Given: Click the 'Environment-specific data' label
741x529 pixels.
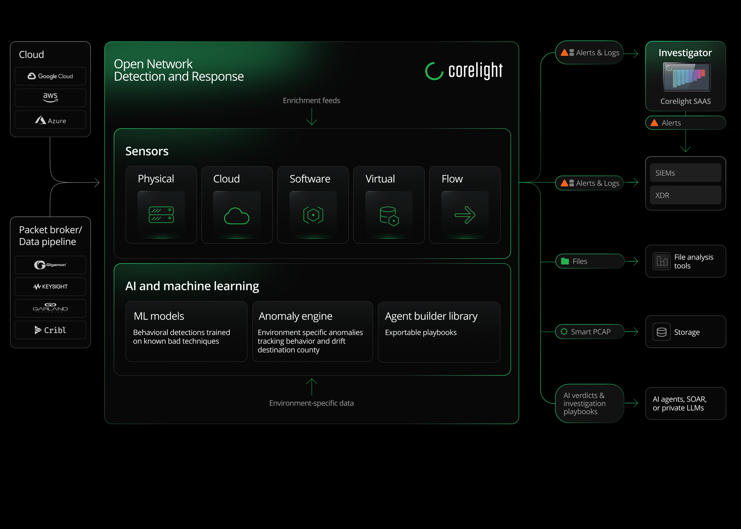Looking at the screenshot, I should 311,403.
